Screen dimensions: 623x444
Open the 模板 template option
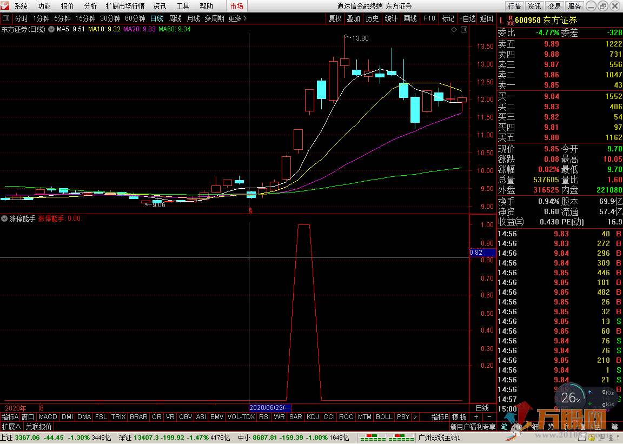tap(459, 416)
